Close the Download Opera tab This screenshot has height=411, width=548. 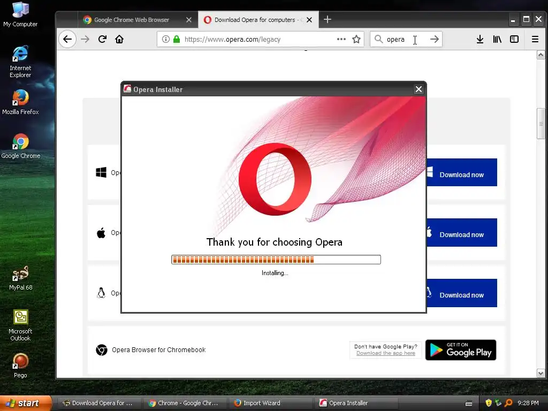[x=309, y=20]
